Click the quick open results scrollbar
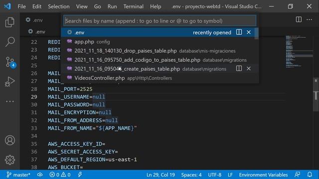This screenshot has width=319, height=179. (x=257, y=33)
